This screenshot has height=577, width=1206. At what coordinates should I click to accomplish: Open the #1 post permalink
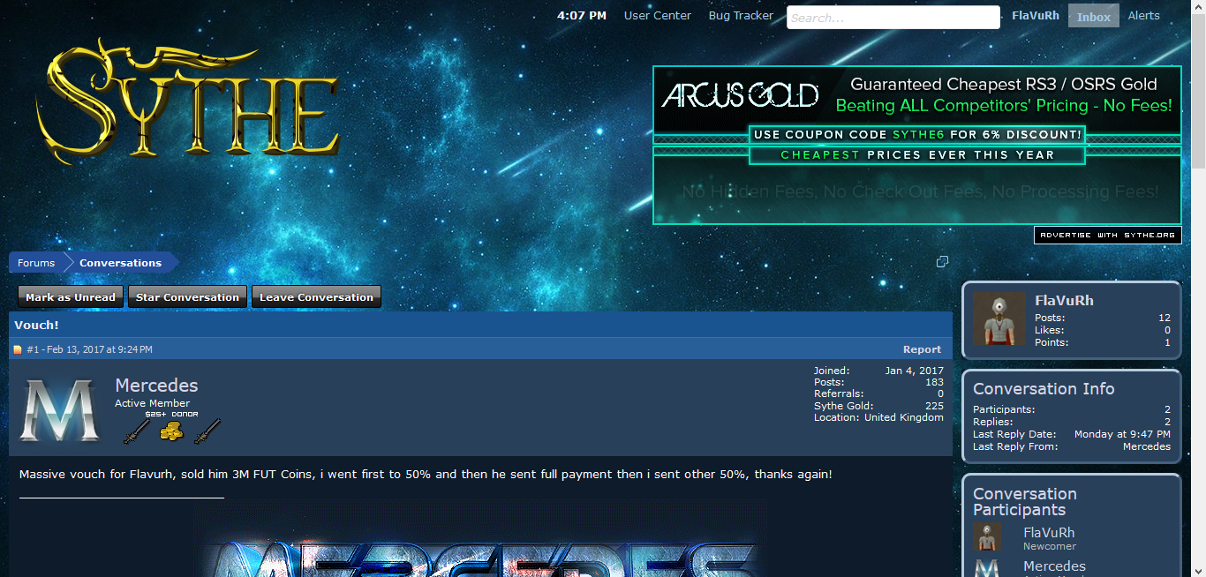[33, 349]
